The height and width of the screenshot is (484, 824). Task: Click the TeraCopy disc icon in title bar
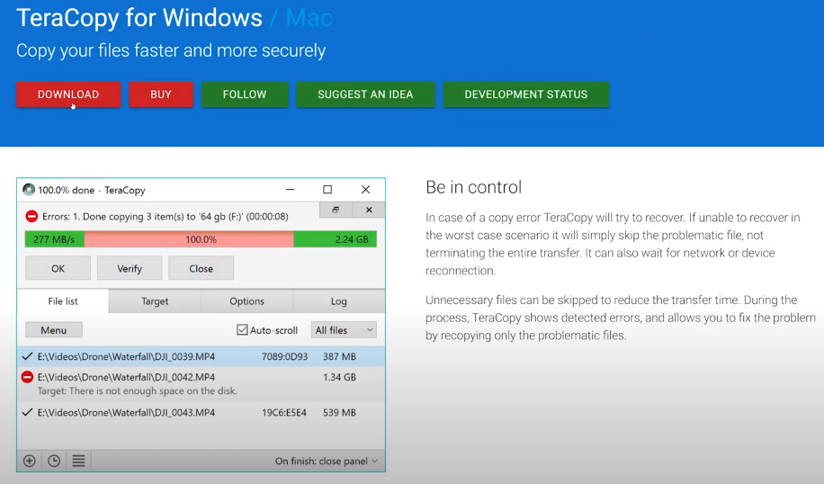coord(29,190)
